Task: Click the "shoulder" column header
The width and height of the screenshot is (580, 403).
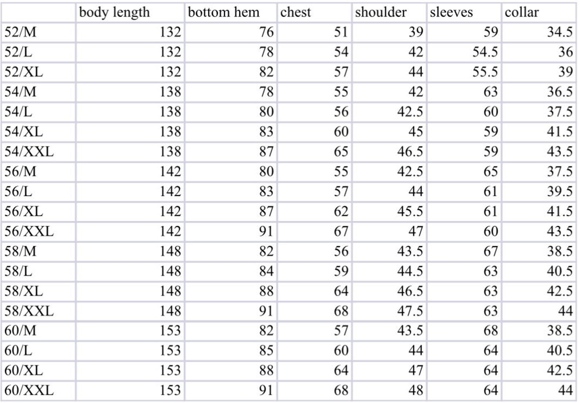Action: coord(381,12)
